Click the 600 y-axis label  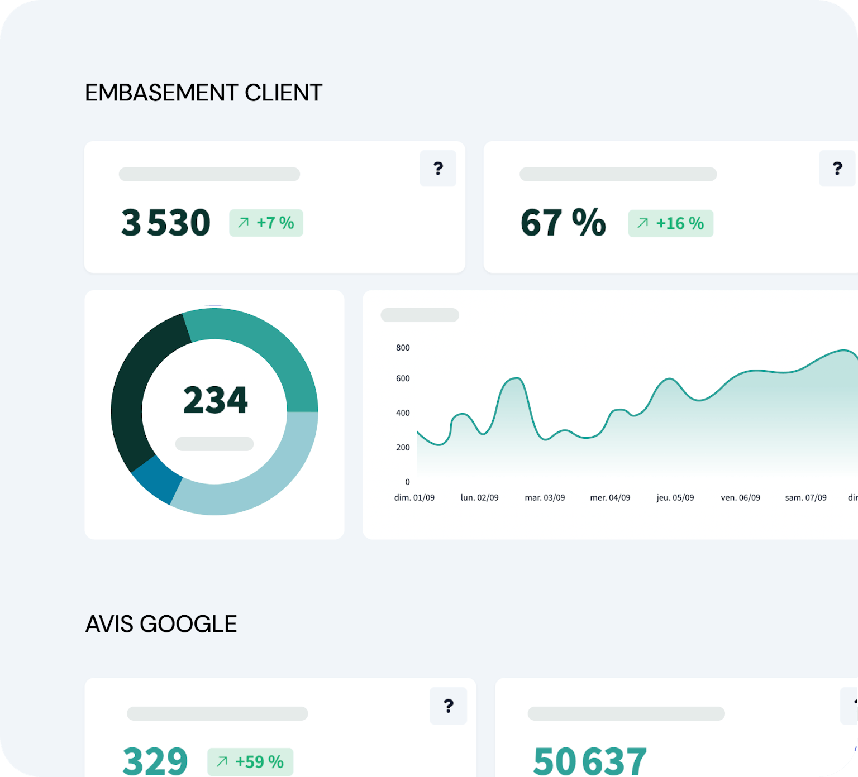[403, 378]
